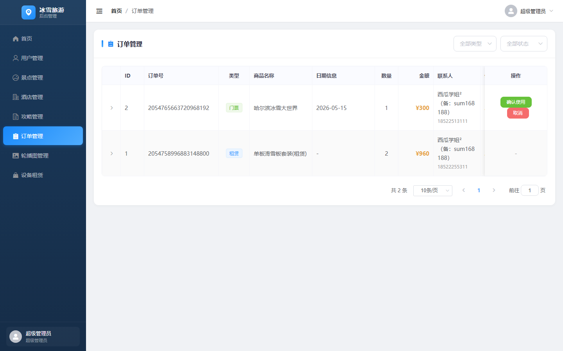Toggle the sidebar collapse icon
The width and height of the screenshot is (563, 351).
(99, 11)
